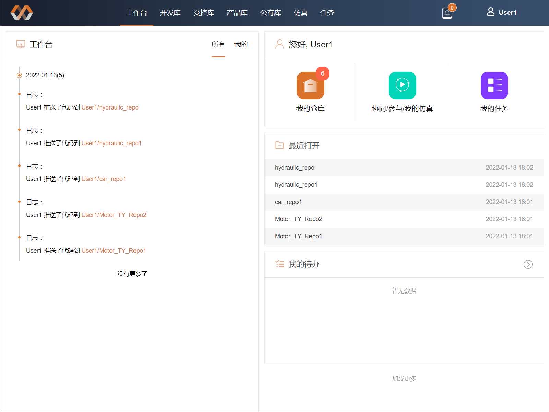Click the 没有更多了 text
This screenshot has width=549, height=412.
tap(132, 274)
